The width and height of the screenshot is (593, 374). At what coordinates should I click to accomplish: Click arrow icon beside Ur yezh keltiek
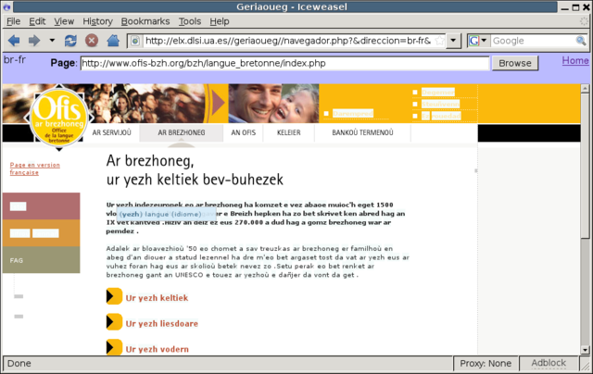coord(114,297)
